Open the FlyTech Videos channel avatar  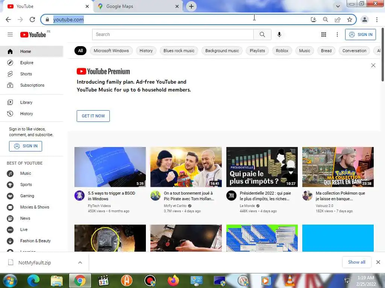point(79,196)
